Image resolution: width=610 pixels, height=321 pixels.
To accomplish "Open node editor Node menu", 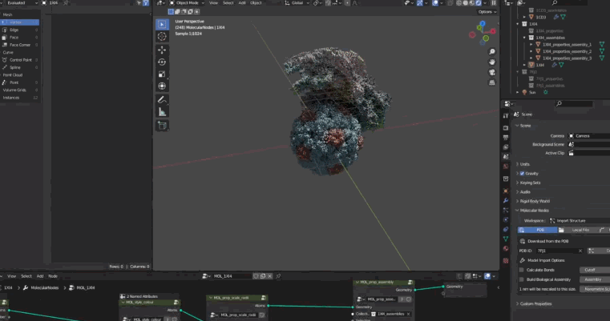I will (53, 276).
